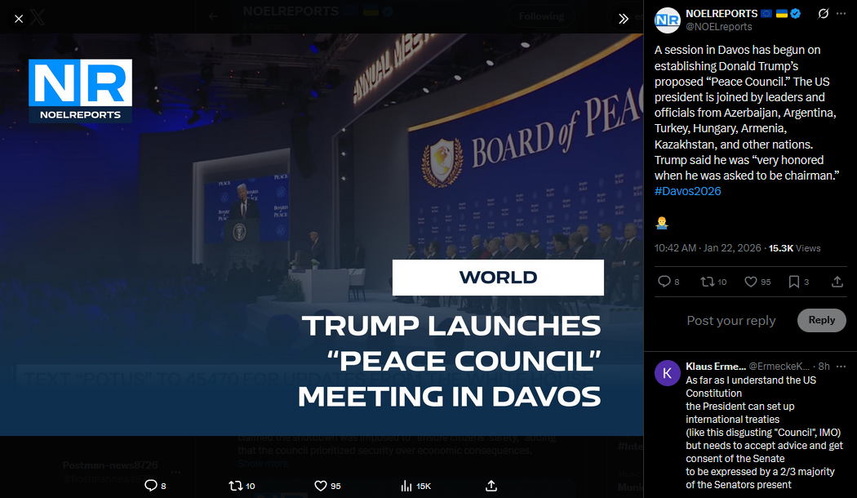This screenshot has width=857, height=498.
Task: Like the post from the sidebar heart icon
Action: click(x=751, y=282)
